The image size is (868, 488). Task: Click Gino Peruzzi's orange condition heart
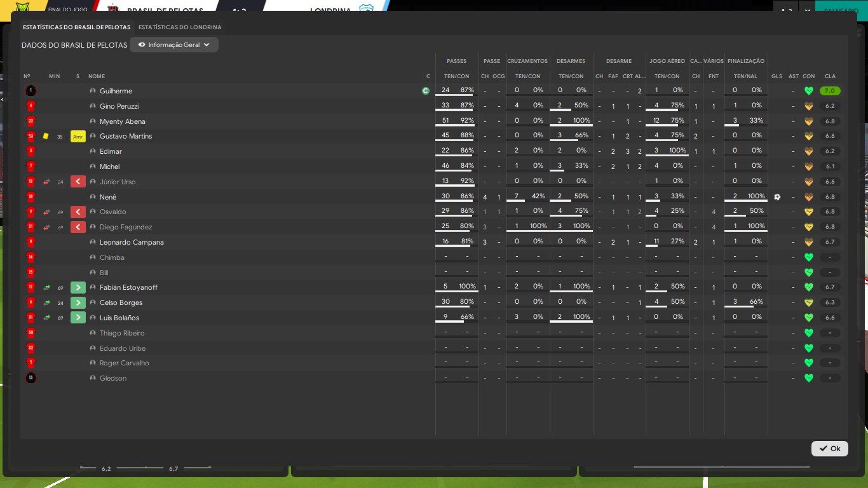tap(809, 106)
